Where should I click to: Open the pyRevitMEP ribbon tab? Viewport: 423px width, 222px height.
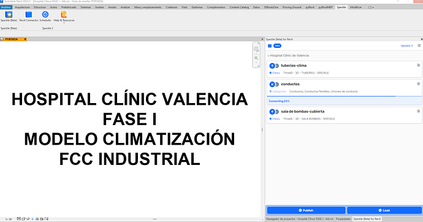[x=326, y=7]
